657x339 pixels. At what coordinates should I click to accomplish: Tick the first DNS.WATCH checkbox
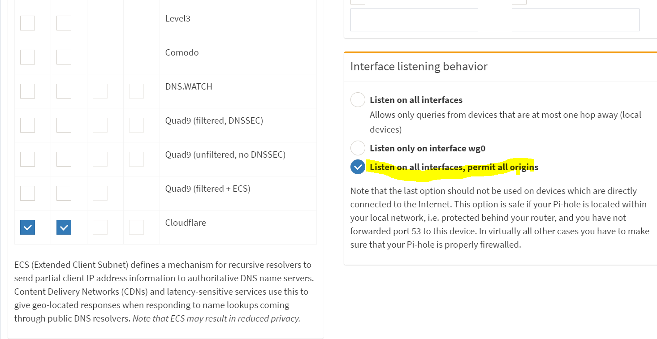tap(27, 91)
